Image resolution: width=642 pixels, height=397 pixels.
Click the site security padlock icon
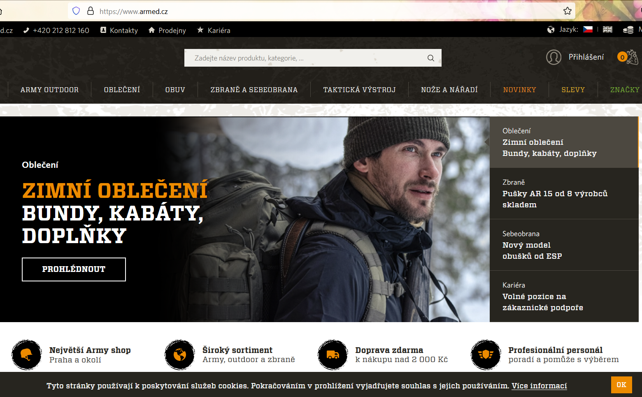coord(91,11)
